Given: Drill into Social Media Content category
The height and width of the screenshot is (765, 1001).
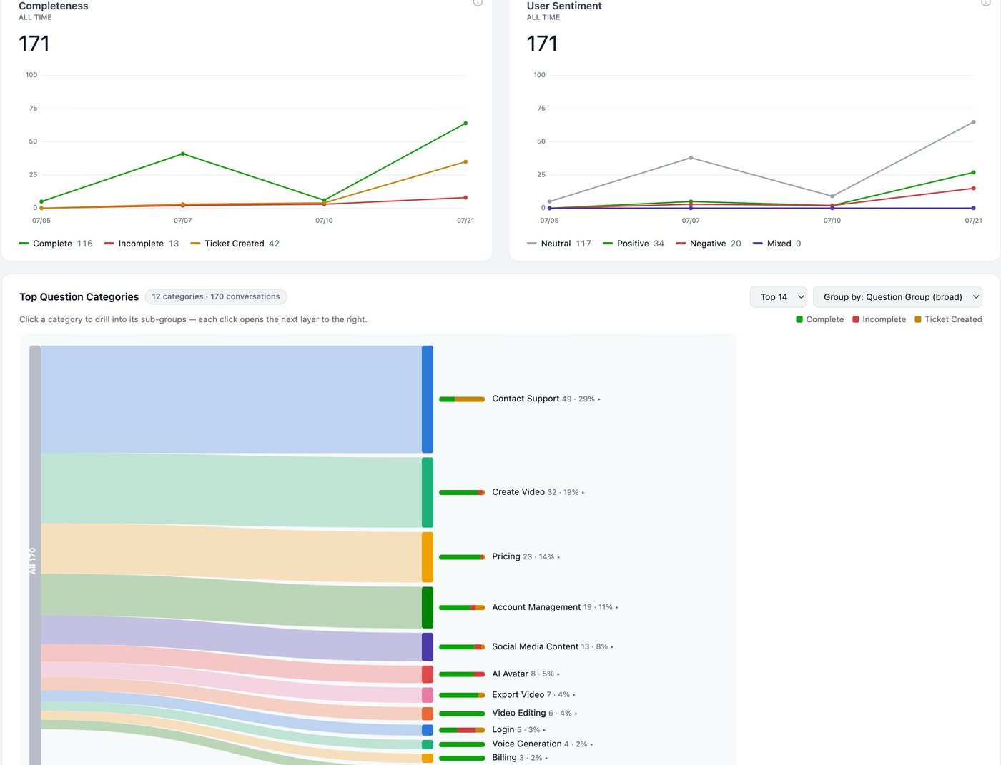Looking at the screenshot, I should (x=553, y=646).
